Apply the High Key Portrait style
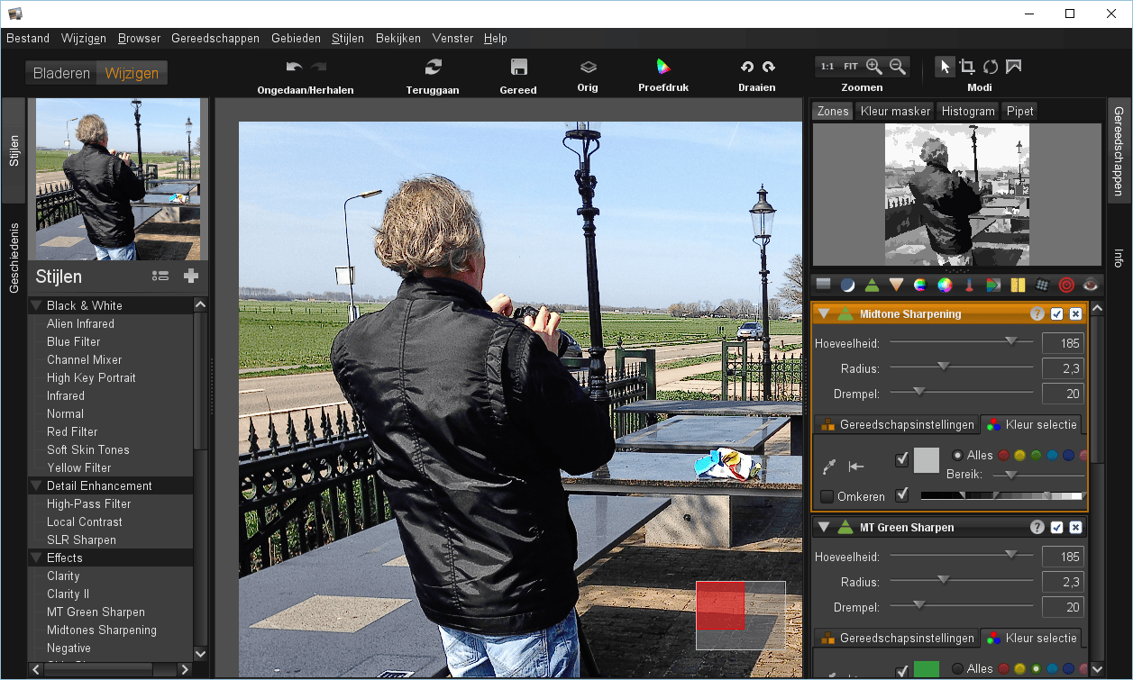 coord(91,377)
